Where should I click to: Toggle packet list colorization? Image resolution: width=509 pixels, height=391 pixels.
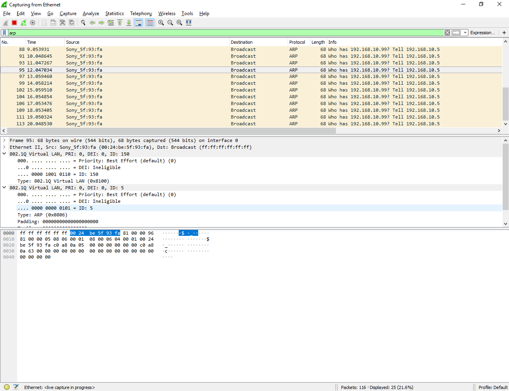coord(149,23)
